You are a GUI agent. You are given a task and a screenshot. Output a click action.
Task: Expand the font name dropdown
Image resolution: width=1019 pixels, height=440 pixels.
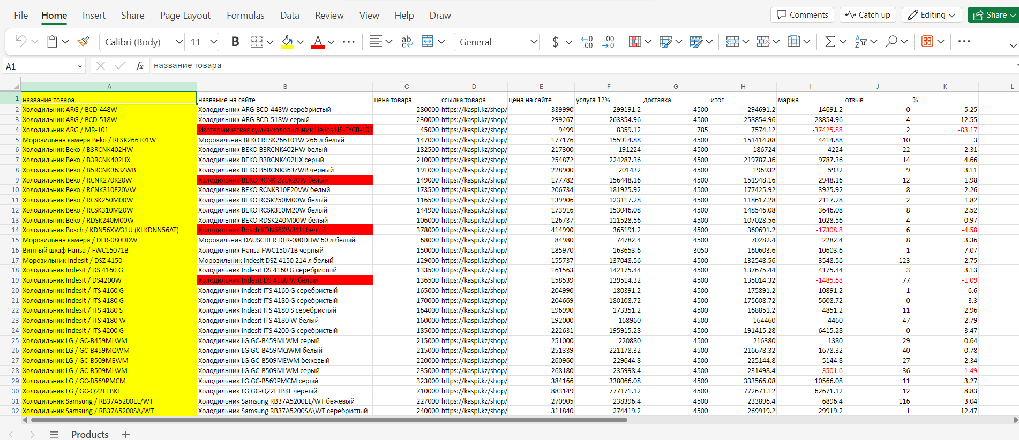coord(179,42)
